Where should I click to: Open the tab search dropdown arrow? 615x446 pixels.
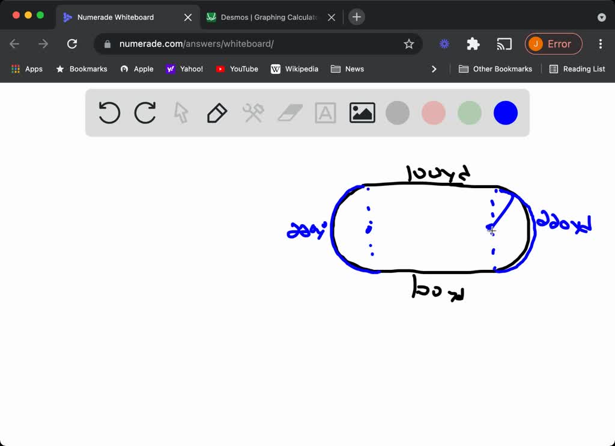[x=602, y=17]
